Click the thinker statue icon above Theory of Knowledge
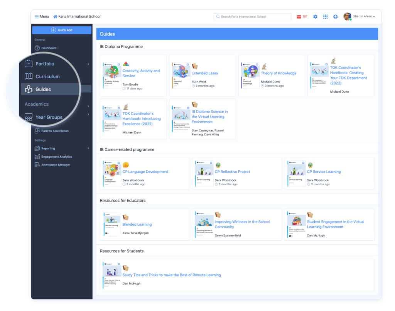This screenshot has width=395, height=311. (264, 66)
